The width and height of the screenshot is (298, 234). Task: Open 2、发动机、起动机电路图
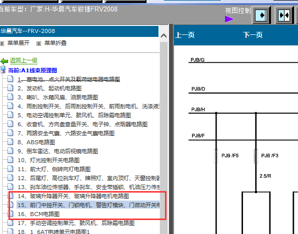[x=49, y=88]
